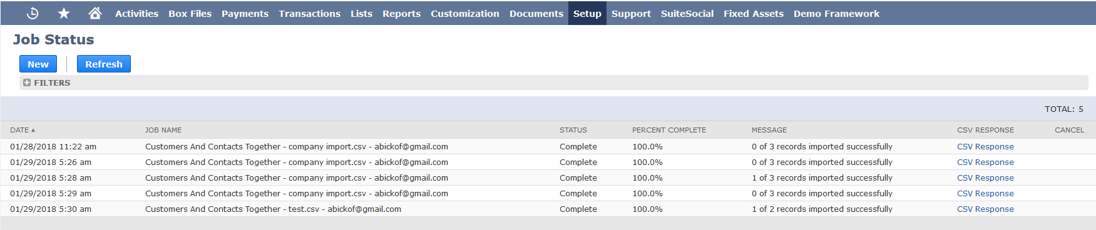Go to the home icon
The width and height of the screenshot is (1096, 230).
95,13
